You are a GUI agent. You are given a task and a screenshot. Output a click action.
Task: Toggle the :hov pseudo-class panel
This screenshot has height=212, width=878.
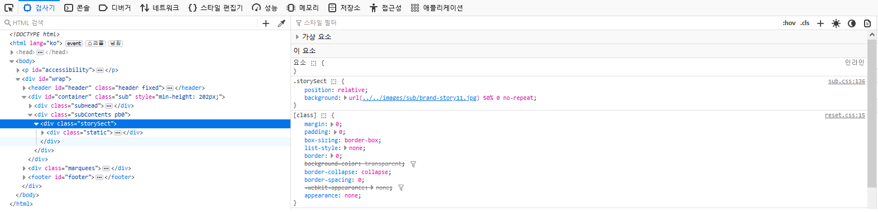[x=789, y=23]
